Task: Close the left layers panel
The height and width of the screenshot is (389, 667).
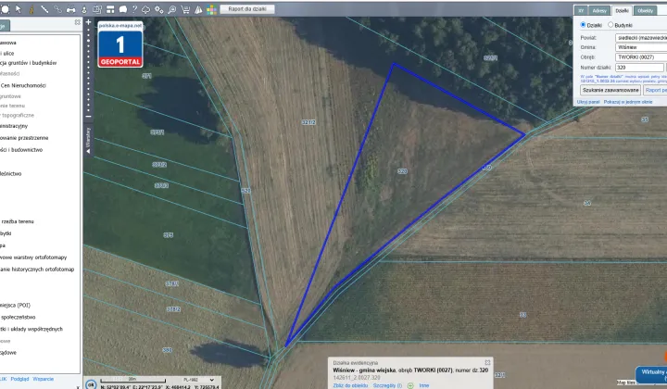Action: pos(77,22)
